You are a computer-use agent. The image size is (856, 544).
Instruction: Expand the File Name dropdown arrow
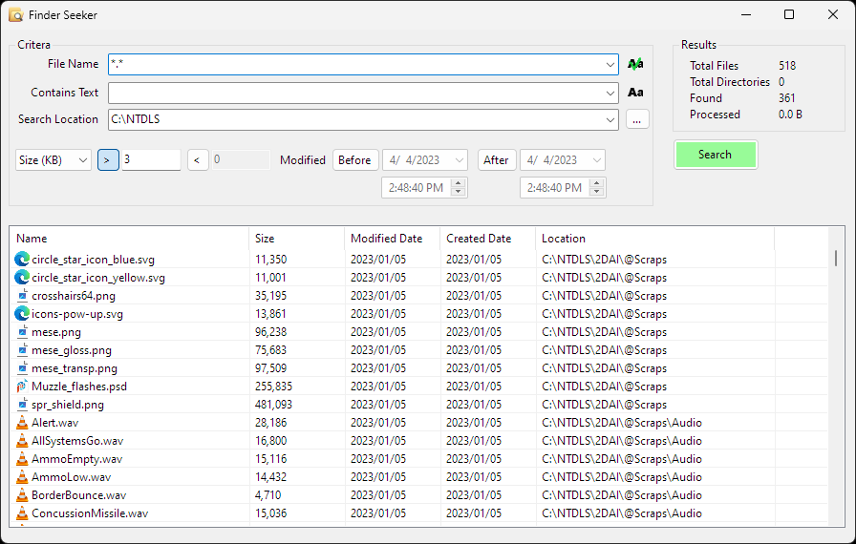[610, 64]
